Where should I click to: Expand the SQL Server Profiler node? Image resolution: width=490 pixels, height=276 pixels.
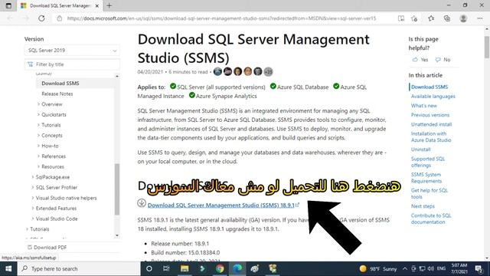[x=33, y=187]
